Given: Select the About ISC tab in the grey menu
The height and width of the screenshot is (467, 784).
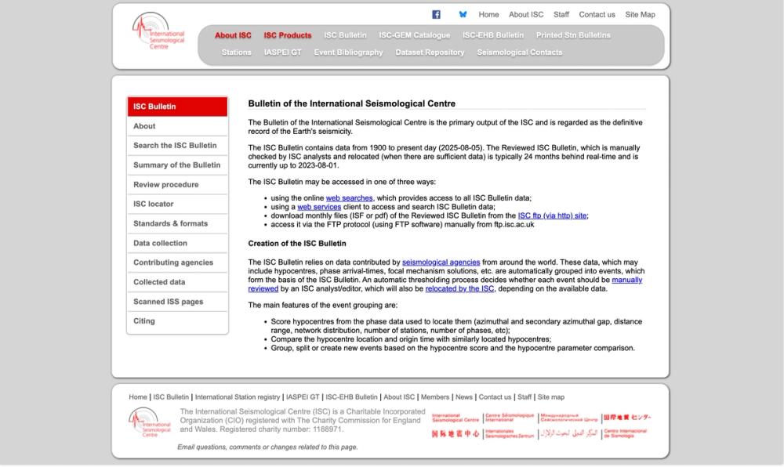Looking at the screenshot, I should [233, 35].
